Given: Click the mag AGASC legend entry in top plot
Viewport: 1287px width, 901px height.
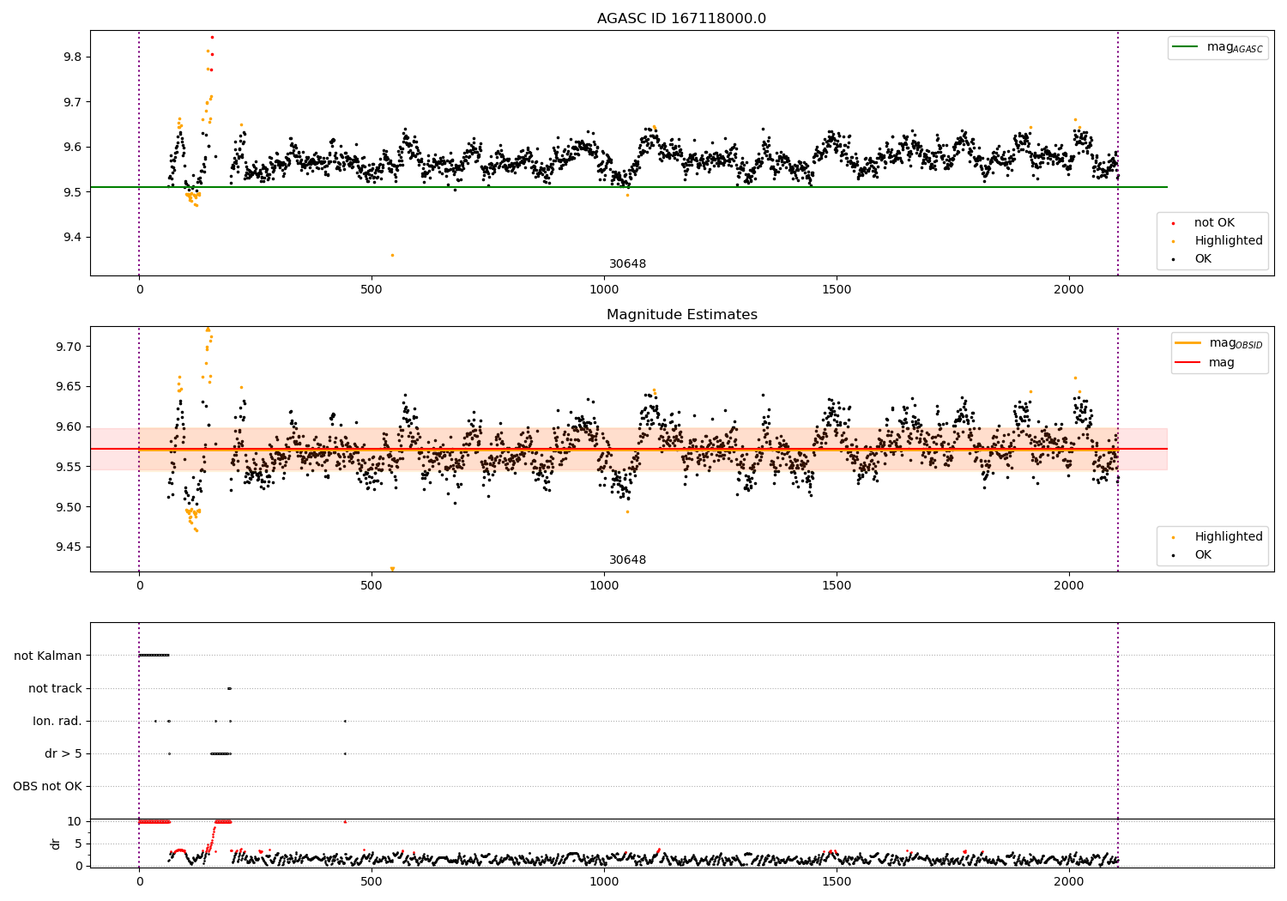Looking at the screenshot, I should 1218,47.
